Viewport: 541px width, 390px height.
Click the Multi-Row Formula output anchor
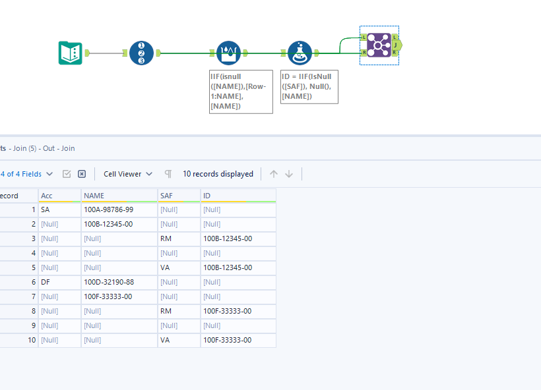click(x=245, y=53)
